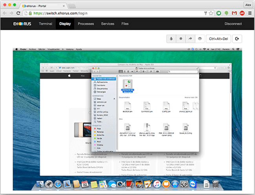Open the action gear dropdown in Finder
This screenshot has width=255, height=195.
[x=144, y=71]
